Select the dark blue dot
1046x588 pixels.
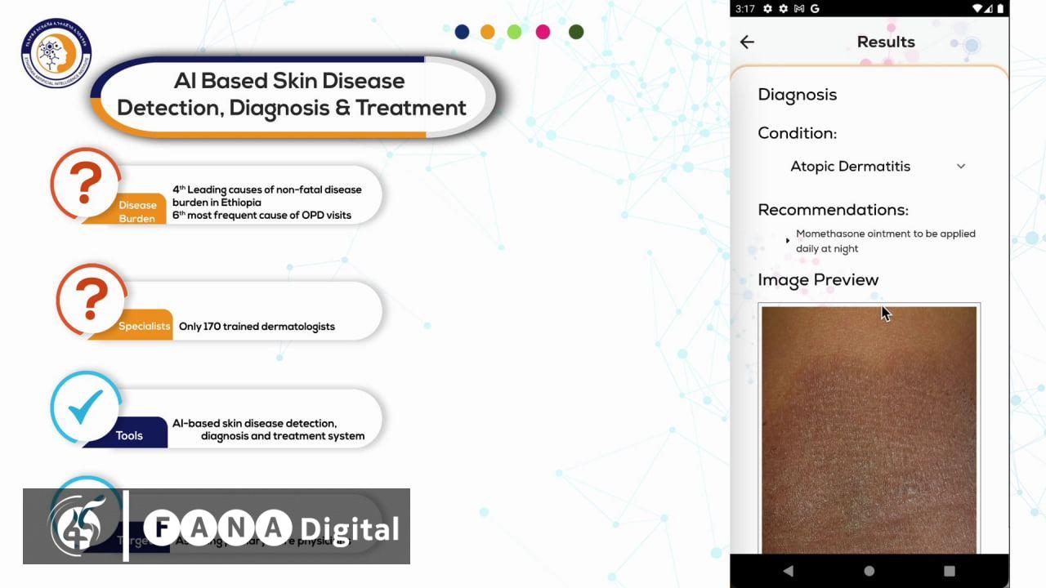[x=463, y=32]
